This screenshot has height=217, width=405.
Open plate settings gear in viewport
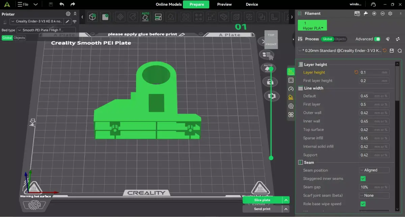click(x=271, y=96)
